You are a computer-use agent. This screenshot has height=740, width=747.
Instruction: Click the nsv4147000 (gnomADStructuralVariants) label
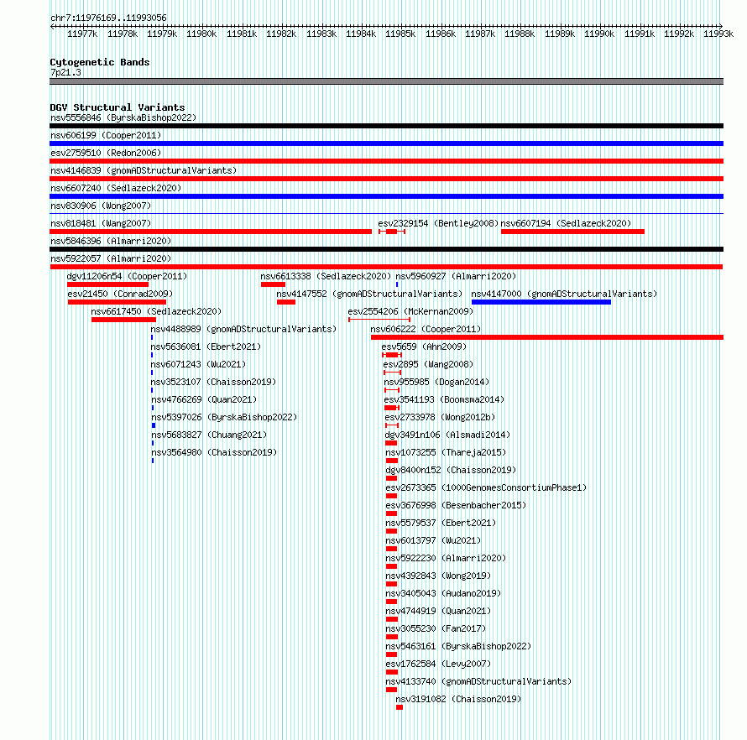coord(564,294)
